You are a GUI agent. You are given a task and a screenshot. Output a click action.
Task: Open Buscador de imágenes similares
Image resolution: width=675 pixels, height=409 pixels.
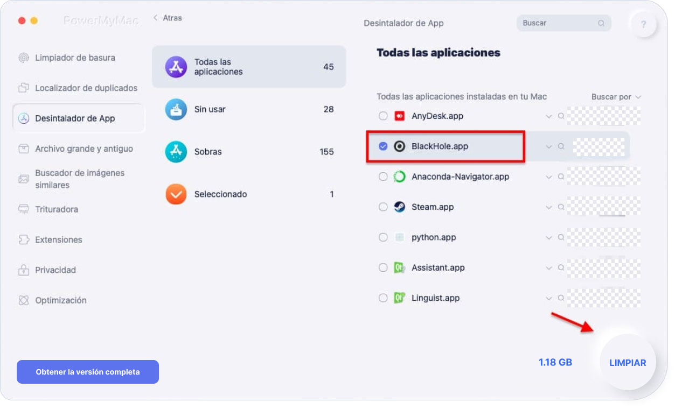coord(78,179)
